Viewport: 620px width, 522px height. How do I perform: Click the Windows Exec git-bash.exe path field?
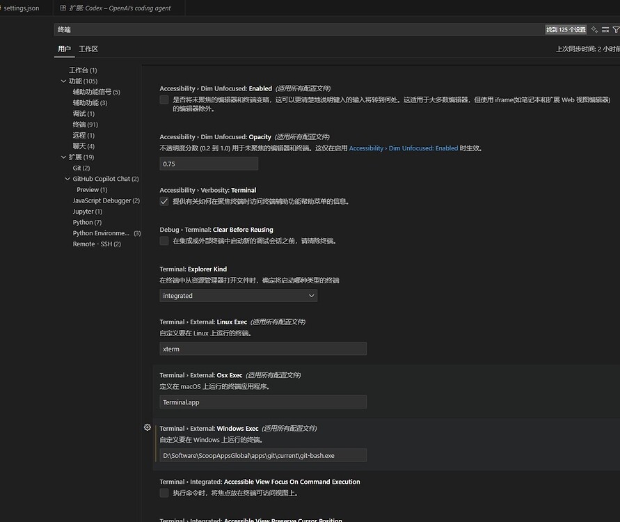pyautogui.click(x=263, y=456)
